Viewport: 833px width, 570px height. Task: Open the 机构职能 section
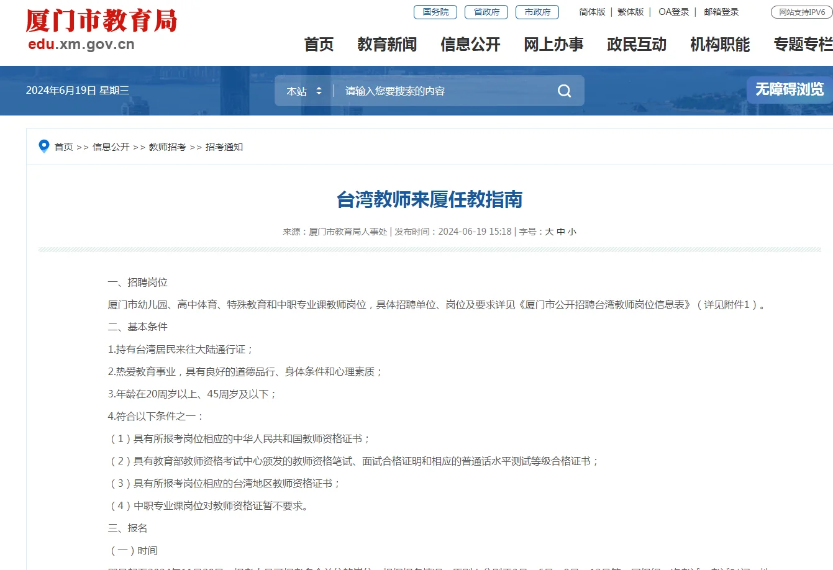(719, 44)
